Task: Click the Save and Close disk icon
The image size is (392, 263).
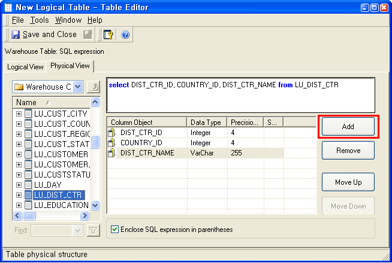Action: (16, 35)
